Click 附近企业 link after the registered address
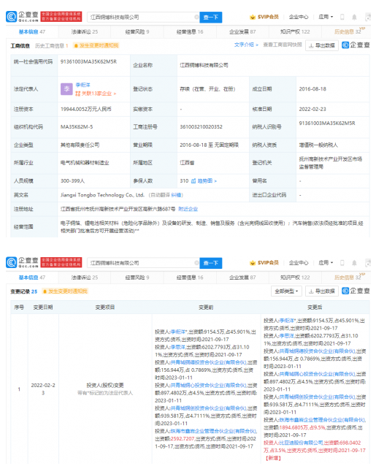 [188, 209]
